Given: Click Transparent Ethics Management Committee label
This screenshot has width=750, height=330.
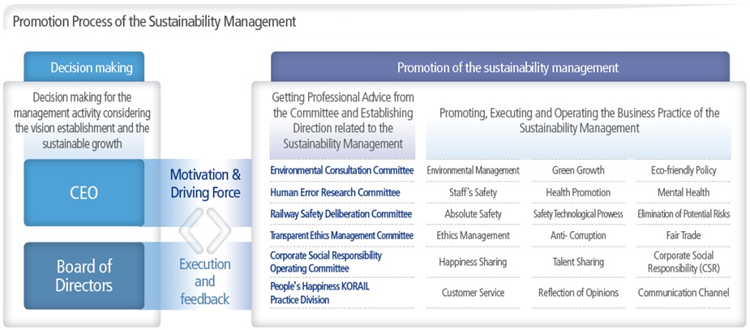Looking at the screenshot, I should (341, 235).
